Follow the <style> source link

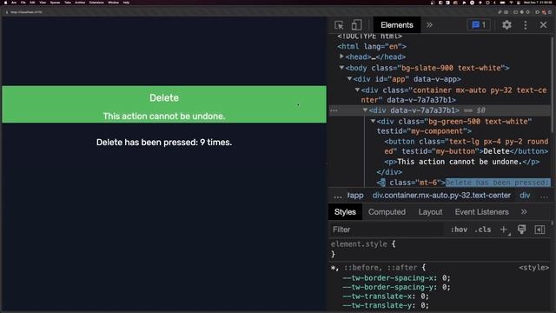point(533,268)
